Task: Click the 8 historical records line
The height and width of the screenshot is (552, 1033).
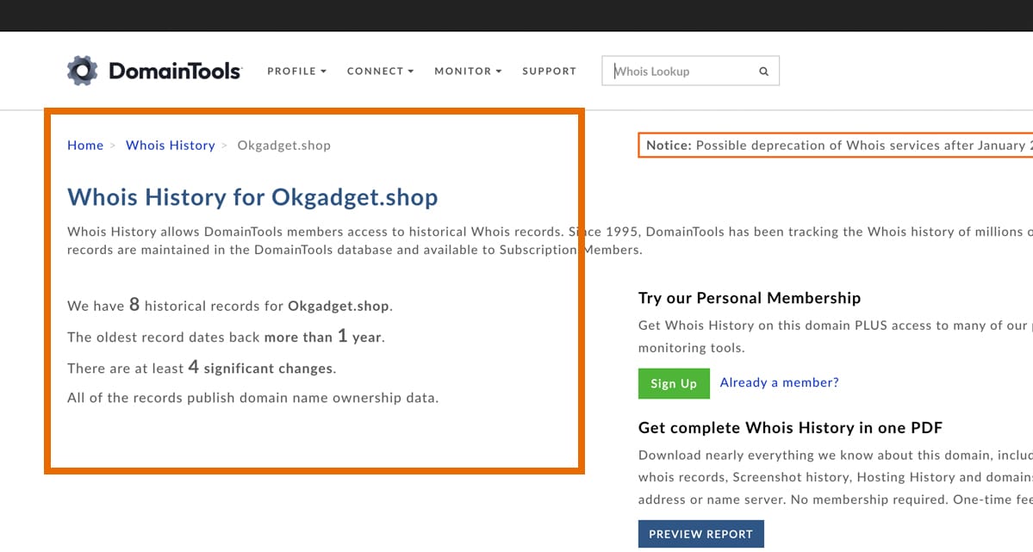Action: [x=230, y=305]
